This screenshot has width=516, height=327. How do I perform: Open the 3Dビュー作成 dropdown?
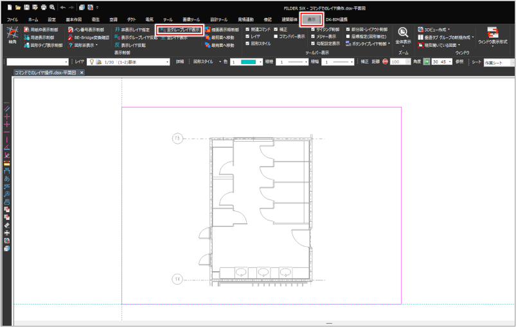pos(449,29)
